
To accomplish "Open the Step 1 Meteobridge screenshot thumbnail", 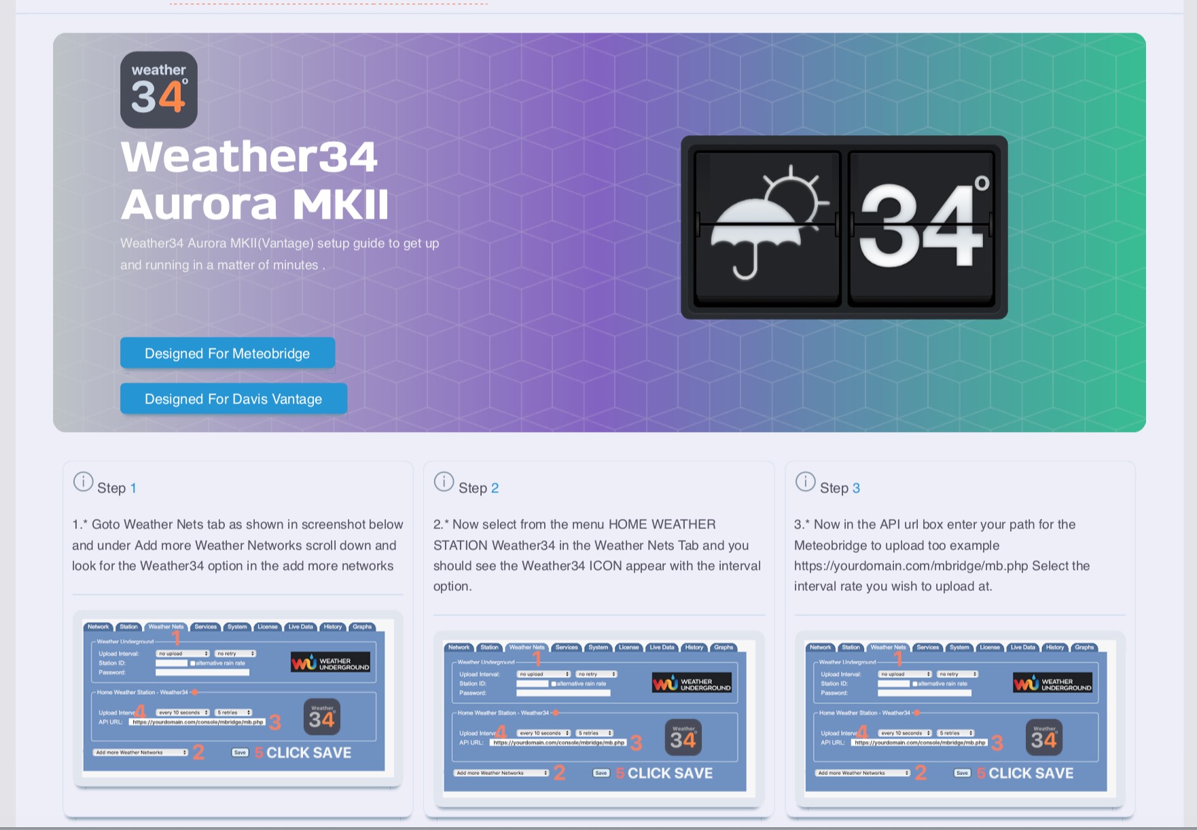I will 238,699.
